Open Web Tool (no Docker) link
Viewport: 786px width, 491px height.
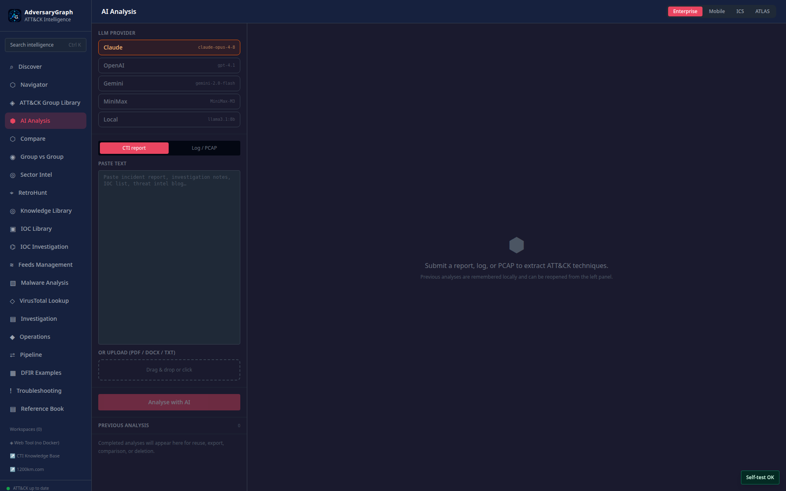(x=35, y=443)
